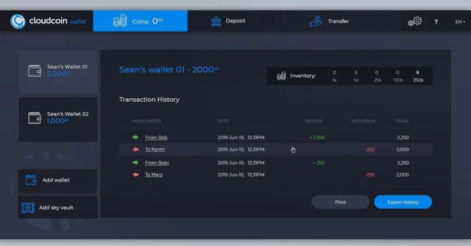Open the Transfer tab

pos(328,21)
